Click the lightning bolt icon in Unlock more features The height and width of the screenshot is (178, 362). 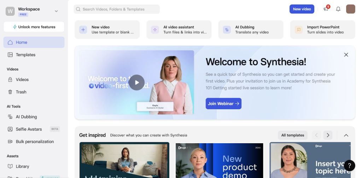click(15, 27)
